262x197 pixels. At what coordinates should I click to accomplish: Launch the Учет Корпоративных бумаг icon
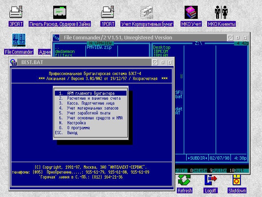(147, 12)
